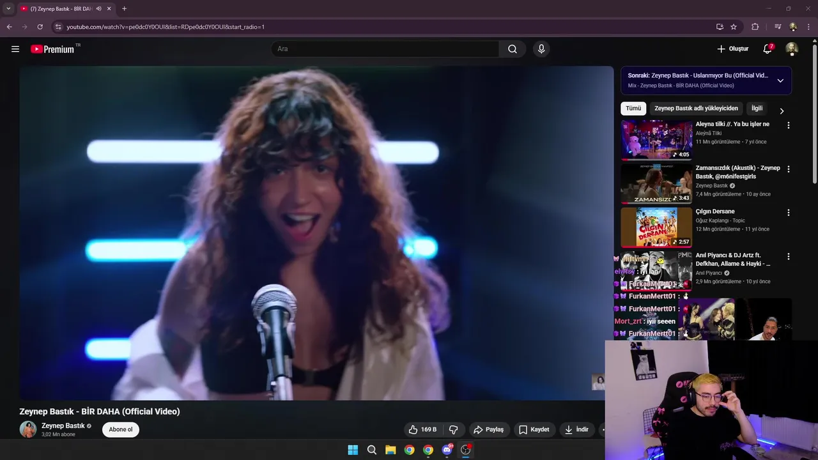This screenshot has height=460, width=818.
Task: Click the video title BİR DAHA text
Action: pos(100,411)
